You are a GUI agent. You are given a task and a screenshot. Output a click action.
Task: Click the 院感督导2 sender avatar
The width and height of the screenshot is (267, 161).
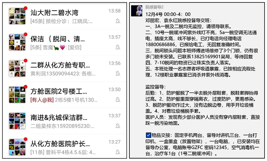pos(137,11)
